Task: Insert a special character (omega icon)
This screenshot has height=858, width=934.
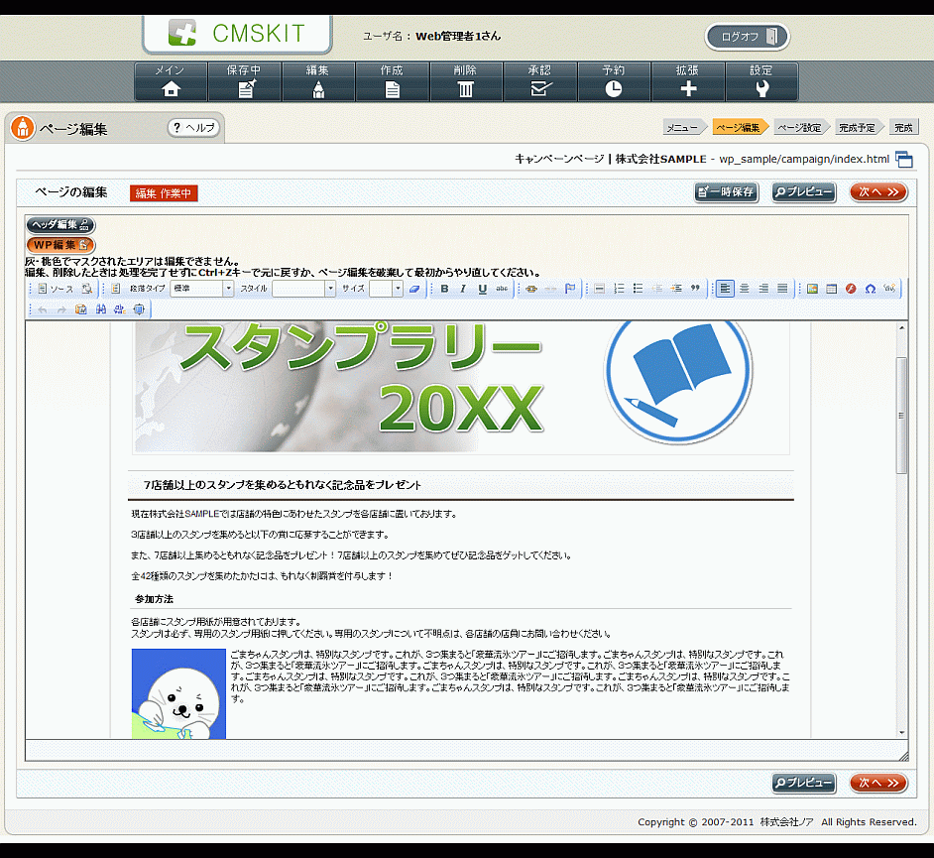Action: tap(870, 289)
